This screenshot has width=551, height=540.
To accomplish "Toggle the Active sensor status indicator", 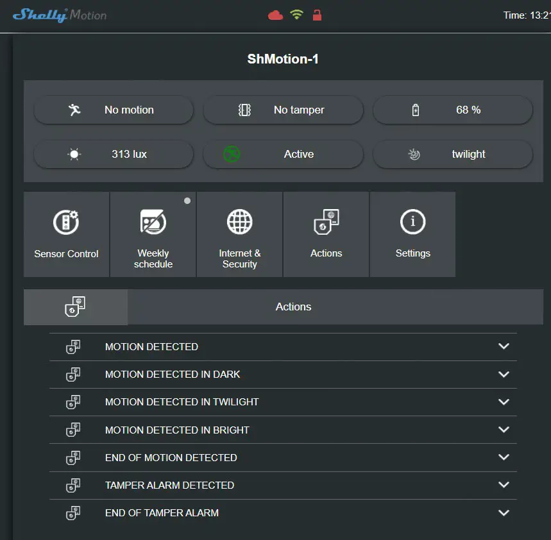I will (x=283, y=154).
